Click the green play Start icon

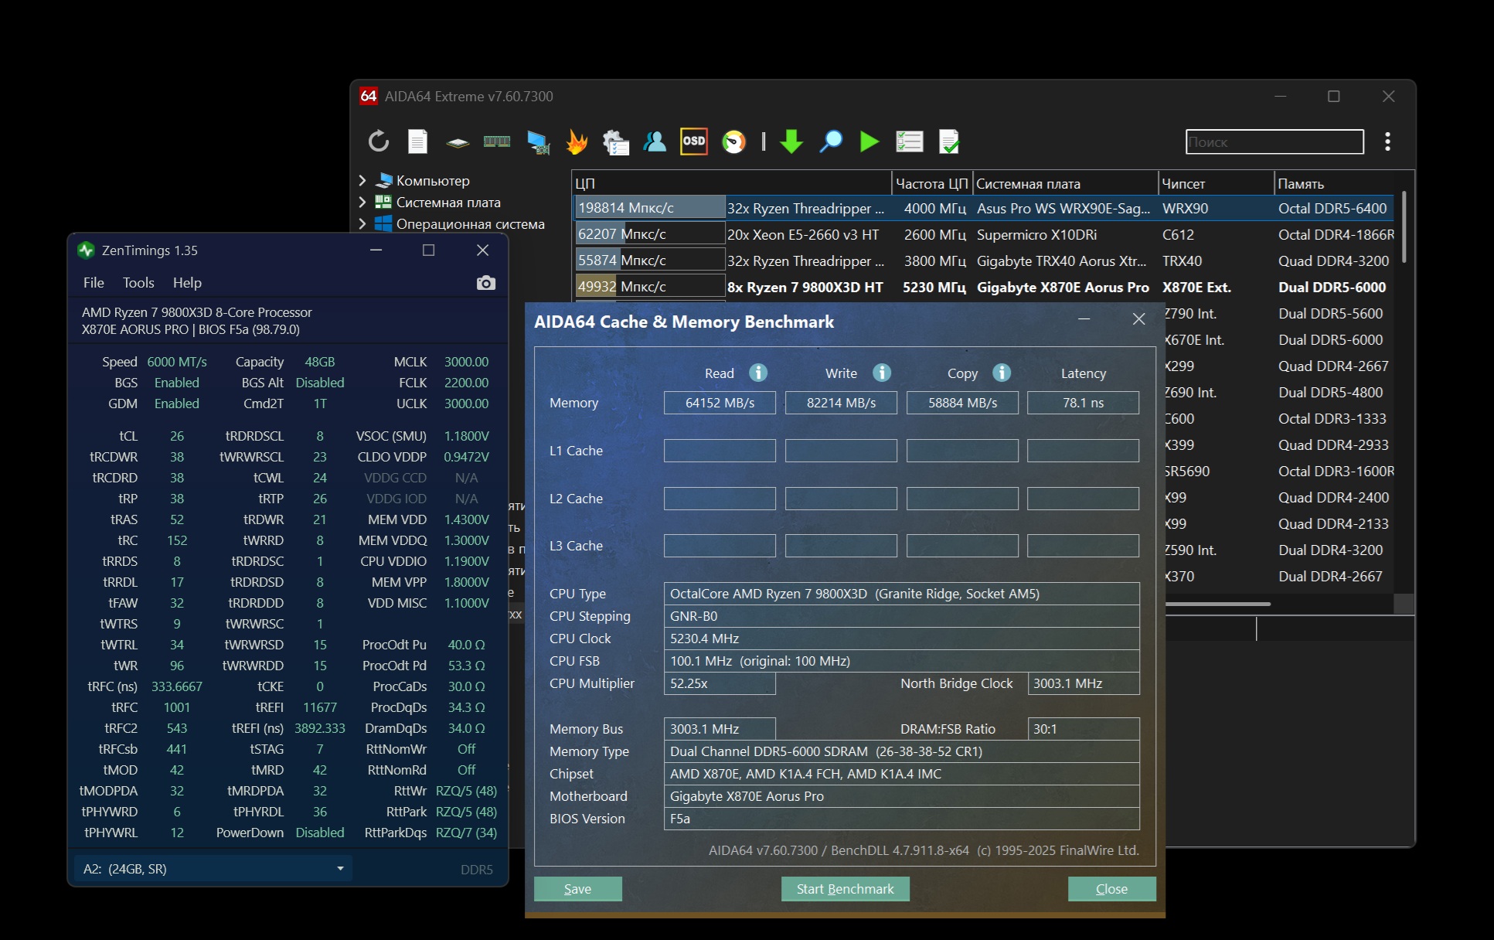point(870,141)
